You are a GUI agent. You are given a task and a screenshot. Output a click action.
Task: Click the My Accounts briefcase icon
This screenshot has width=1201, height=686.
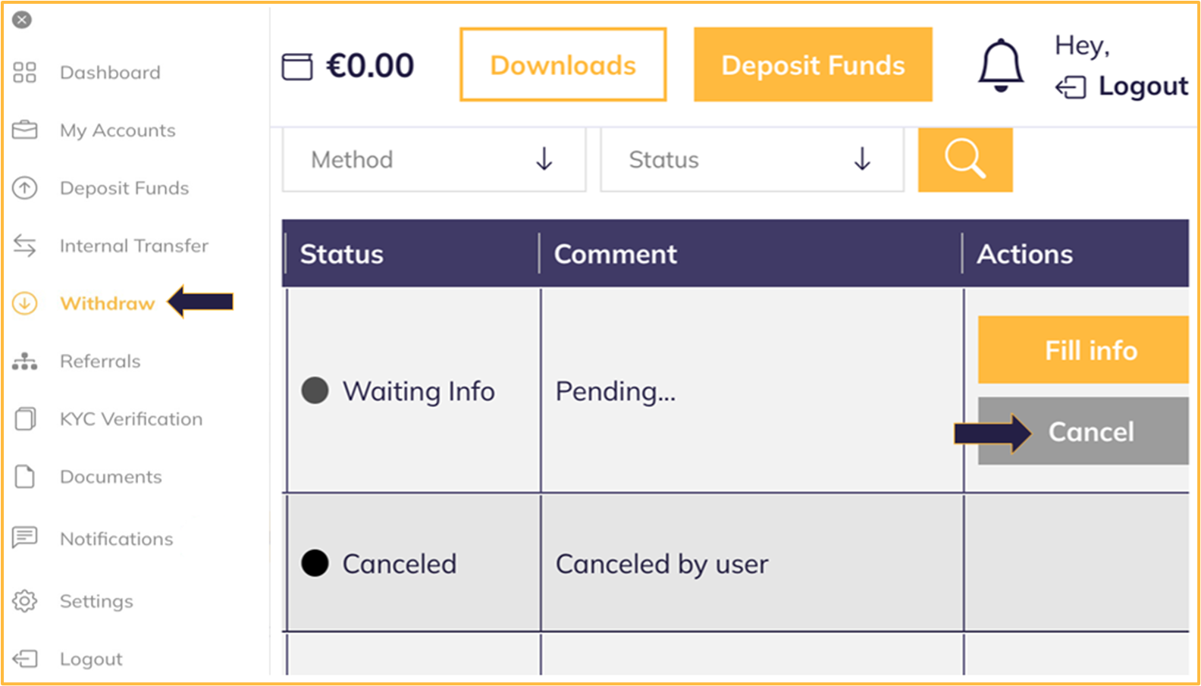pos(24,130)
